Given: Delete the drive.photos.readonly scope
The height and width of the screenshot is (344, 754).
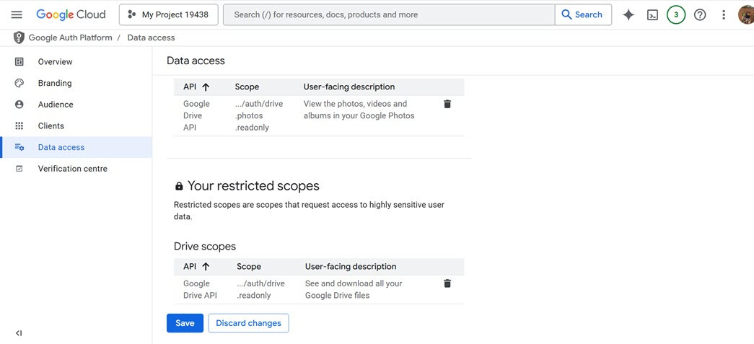Looking at the screenshot, I should 447,104.
